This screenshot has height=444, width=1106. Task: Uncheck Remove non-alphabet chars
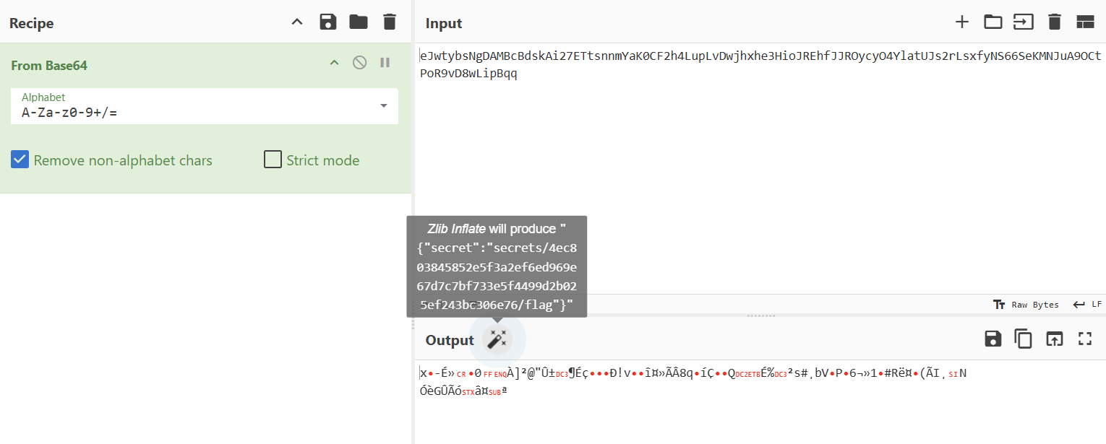20,160
